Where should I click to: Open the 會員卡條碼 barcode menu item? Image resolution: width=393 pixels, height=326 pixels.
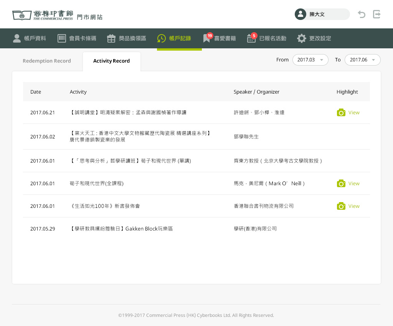77,38
